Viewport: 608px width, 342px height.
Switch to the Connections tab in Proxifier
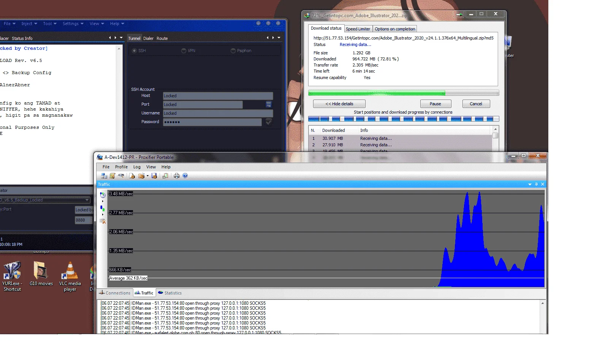(x=115, y=293)
